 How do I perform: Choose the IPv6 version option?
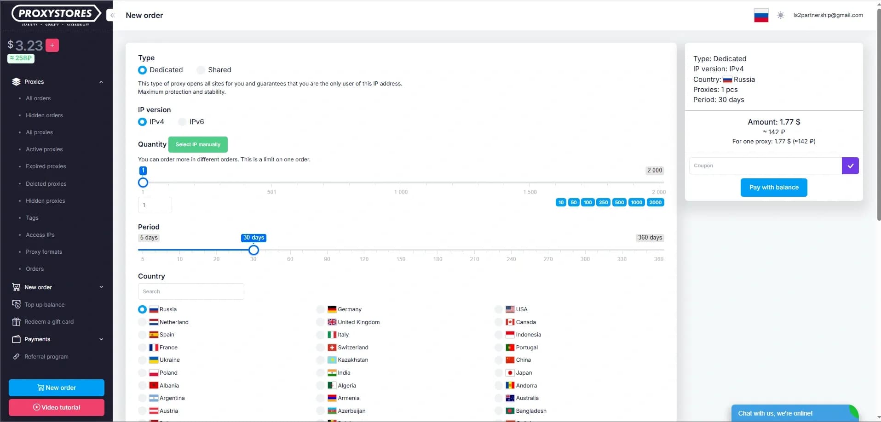click(x=183, y=122)
